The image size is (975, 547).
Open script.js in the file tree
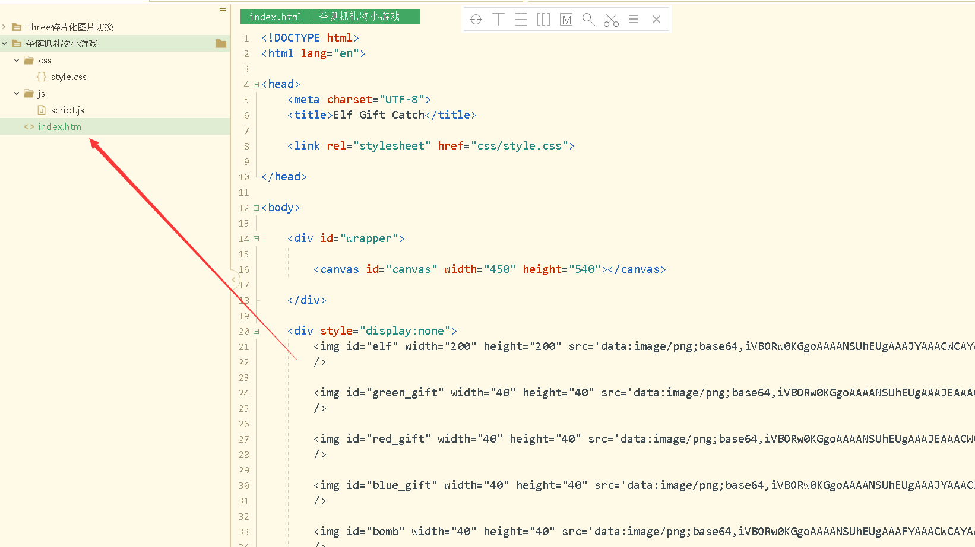tap(68, 110)
